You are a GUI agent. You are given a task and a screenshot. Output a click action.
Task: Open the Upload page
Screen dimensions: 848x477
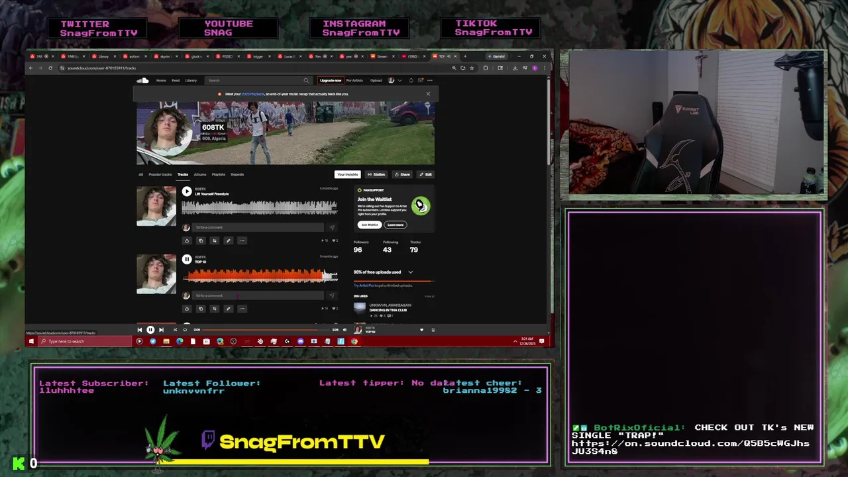click(376, 80)
